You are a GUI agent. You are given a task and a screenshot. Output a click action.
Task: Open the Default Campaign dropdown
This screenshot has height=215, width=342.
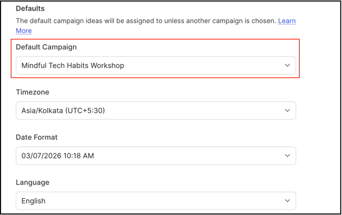[x=156, y=66]
